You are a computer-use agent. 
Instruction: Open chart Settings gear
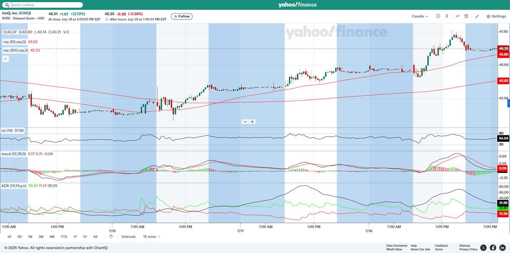click(x=496, y=16)
